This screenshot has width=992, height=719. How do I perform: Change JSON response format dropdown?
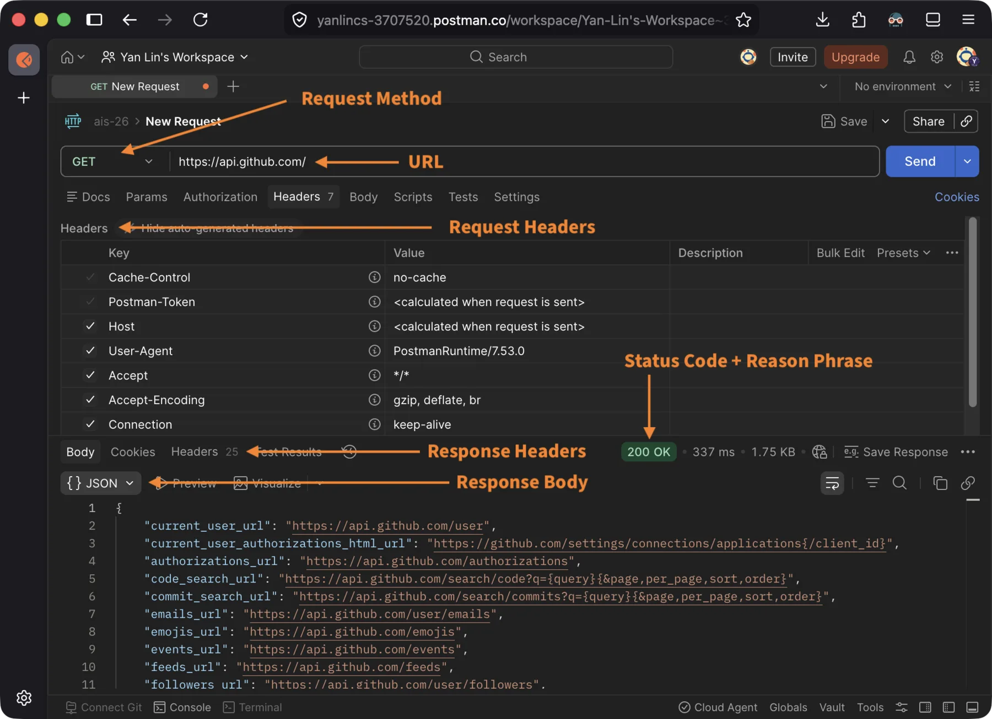101,483
